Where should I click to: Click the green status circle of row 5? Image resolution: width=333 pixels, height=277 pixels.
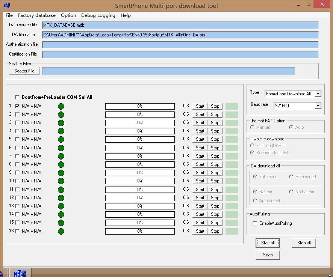[x=61, y=139]
